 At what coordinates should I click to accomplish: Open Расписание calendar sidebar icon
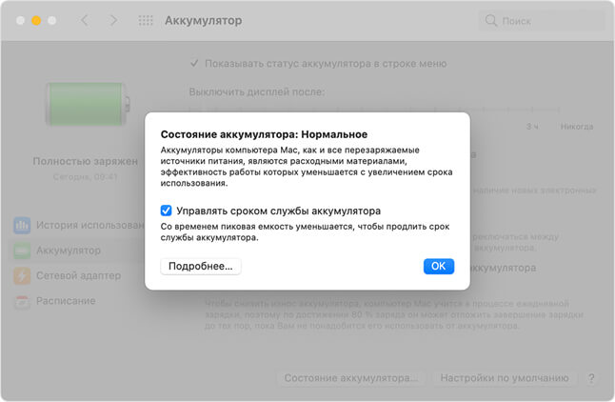click(22, 301)
